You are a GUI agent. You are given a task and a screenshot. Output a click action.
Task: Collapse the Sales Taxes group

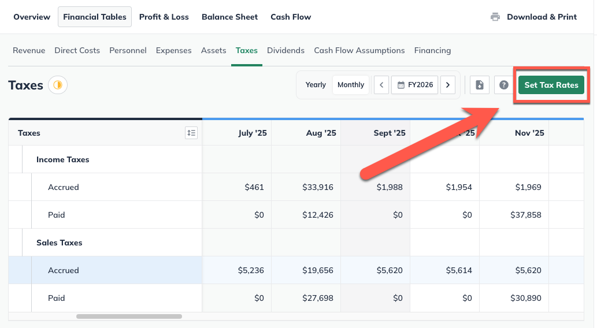tap(59, 243)
